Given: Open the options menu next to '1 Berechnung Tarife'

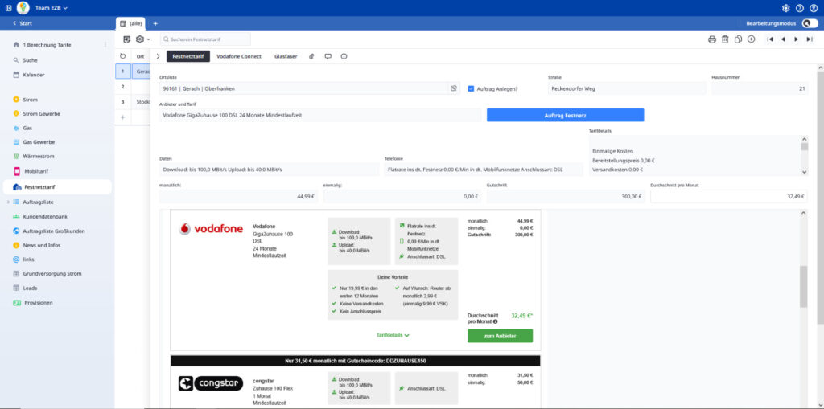Looking at the screenshot, I should pyautogui.click(x=105, y=45).
